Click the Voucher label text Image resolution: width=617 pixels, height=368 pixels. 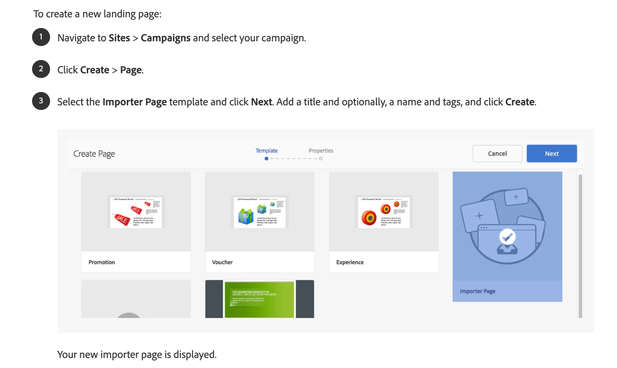(222, 262)
